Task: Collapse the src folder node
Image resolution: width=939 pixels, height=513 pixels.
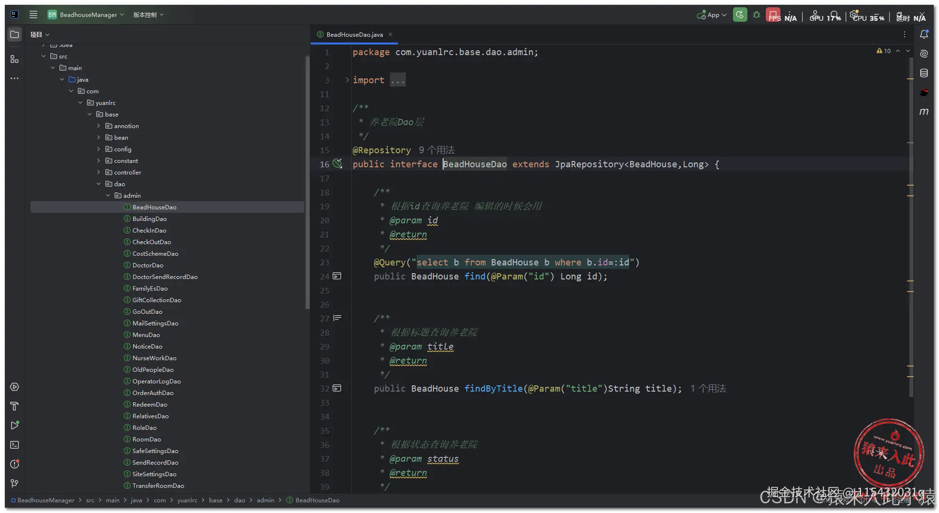Action: tap(44, 56)
